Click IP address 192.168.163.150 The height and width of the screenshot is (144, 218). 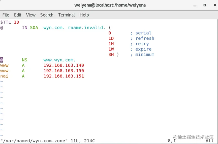click(x=64, y=71)
